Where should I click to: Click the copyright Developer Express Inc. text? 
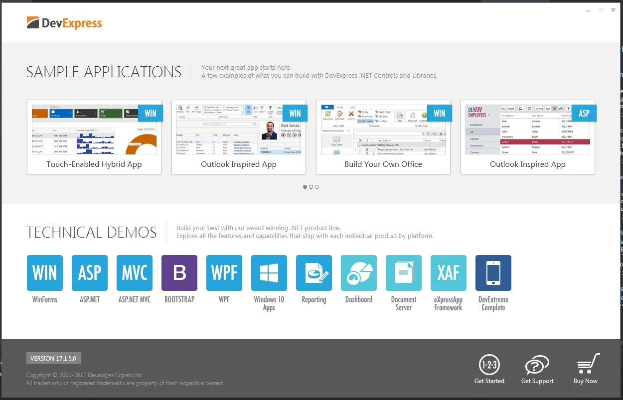click(x=85, y=375)
